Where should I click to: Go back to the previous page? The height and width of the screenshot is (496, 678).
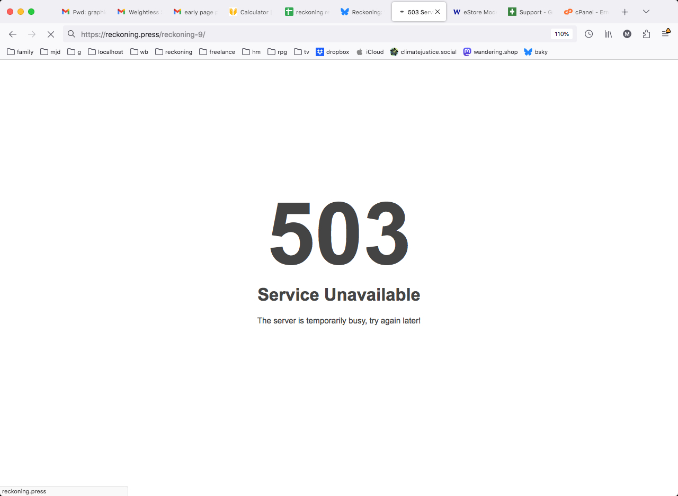coord(13,34)
